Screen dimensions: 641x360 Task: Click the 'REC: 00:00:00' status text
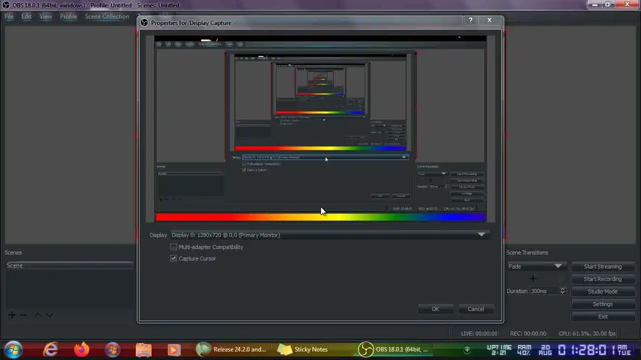[528, 333]
